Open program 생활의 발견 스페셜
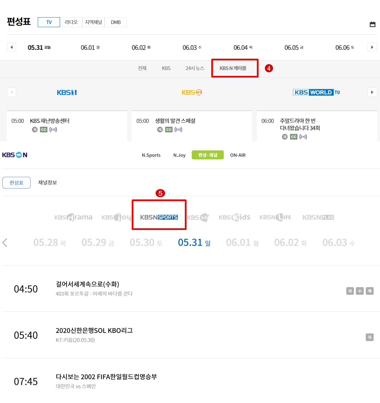Image resolution: width=380 pixels, height=403 pixels. tap(175, 121)
